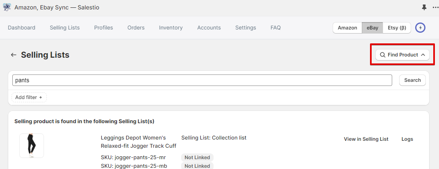Image resolution: width=439 pixels, height=169 pixels.
Task: Open the Selling Lists tab
Action: pyautogui.click(x=64, y=27)
